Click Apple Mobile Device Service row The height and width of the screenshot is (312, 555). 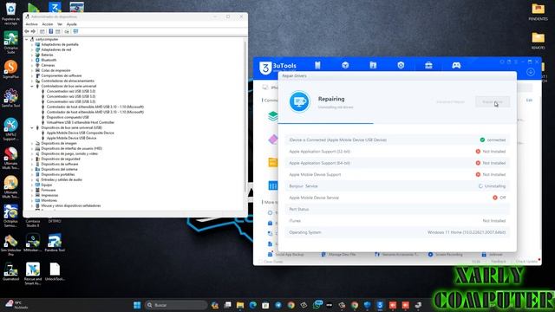[397, 198]
